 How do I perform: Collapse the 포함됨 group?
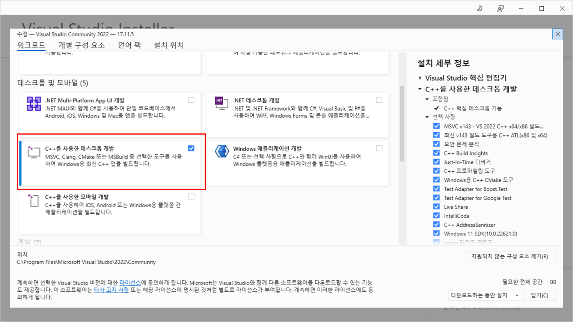[427, 99]
